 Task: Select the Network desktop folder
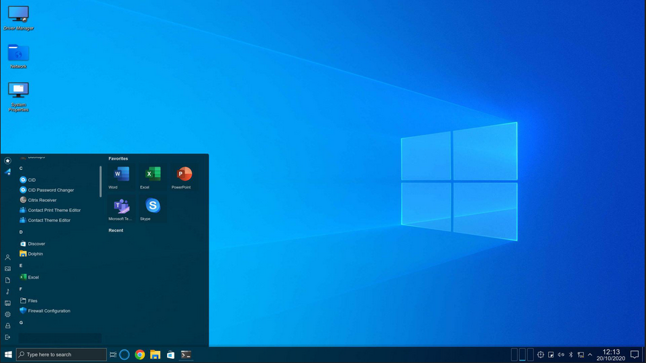click(x=19, y=56)
